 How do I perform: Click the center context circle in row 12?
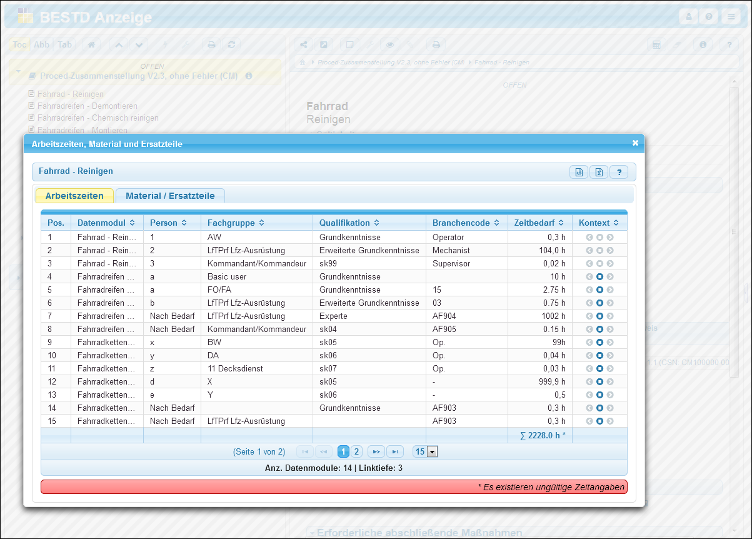[x=599, y=381]
